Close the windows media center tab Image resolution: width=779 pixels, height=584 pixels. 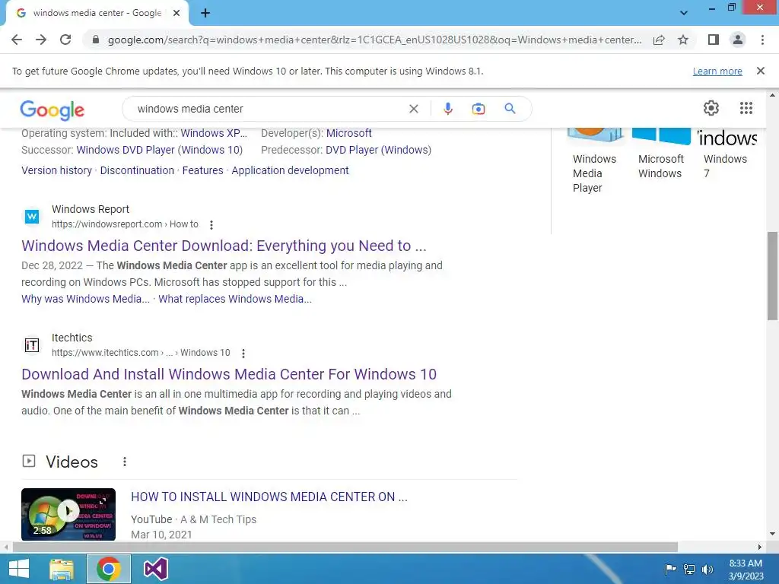coord(176,14)
